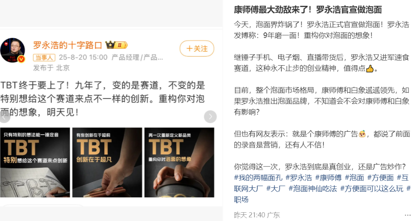Click the post timestamp 25-8-20 15:00
416x221 pixels.
(83, 57)
